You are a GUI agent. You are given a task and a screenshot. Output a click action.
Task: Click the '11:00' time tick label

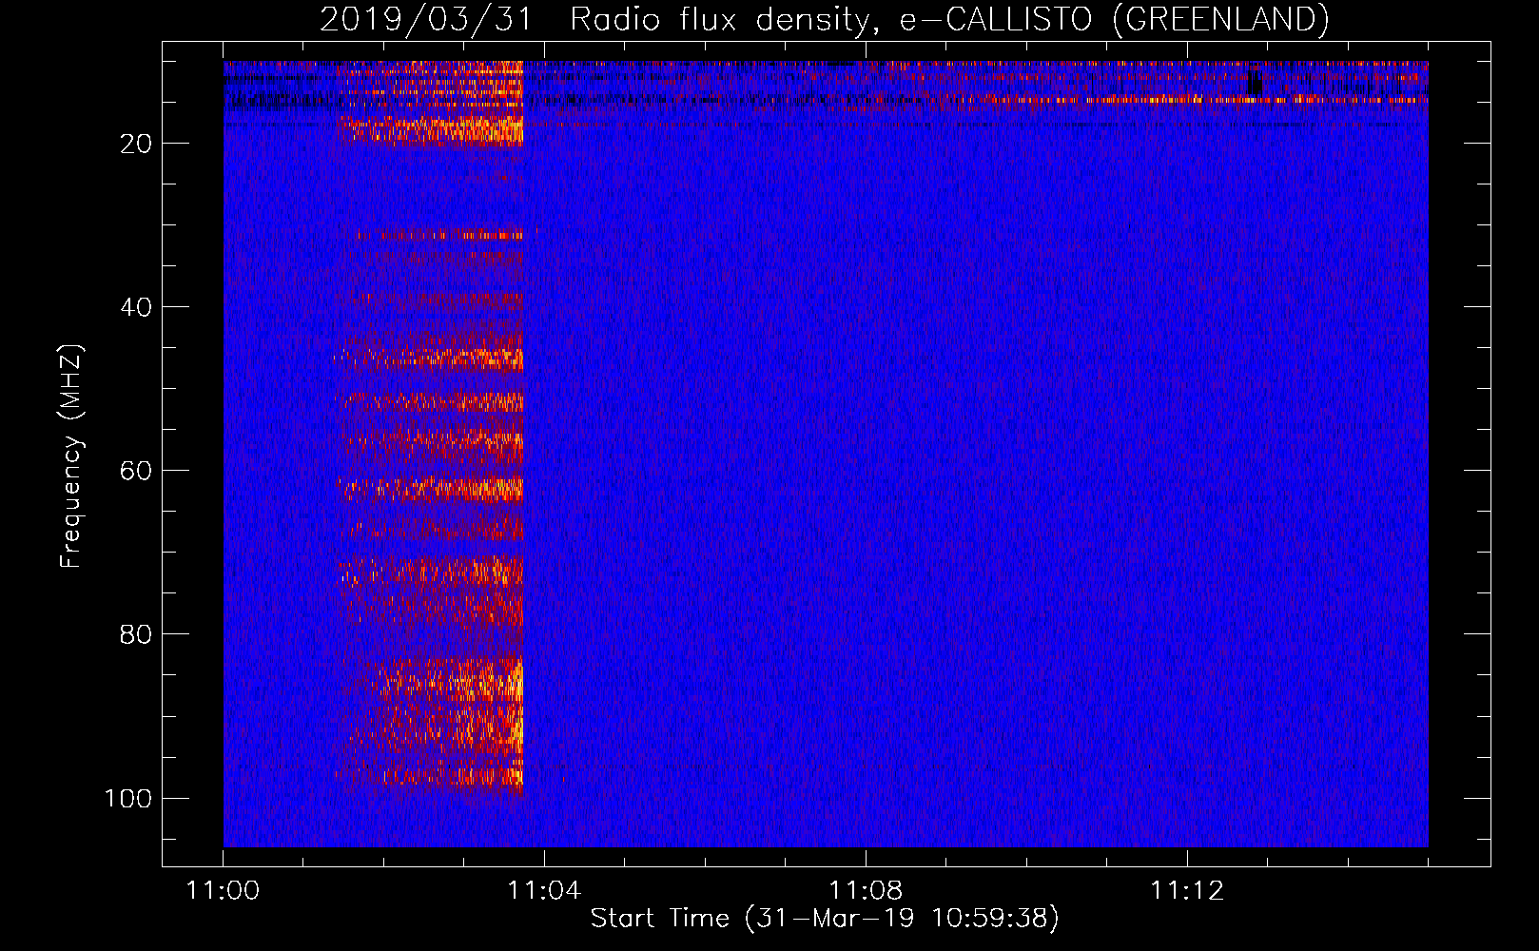click(x=224, y=891)
